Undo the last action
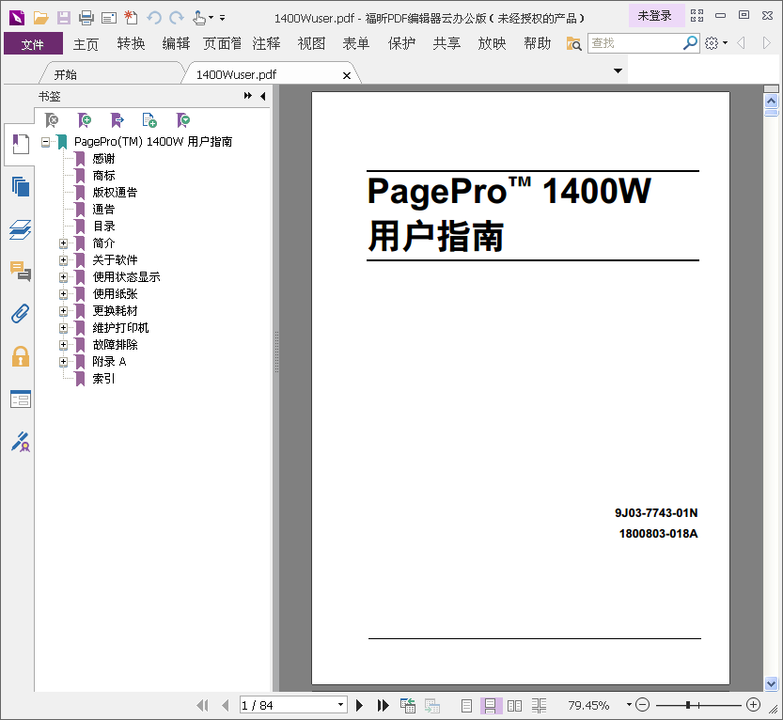The width and height of the screenshot is (783, 720). click(x=154, y=19)
